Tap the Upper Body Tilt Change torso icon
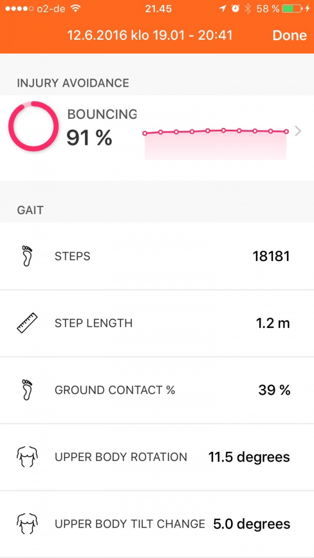 click(27, 524)
